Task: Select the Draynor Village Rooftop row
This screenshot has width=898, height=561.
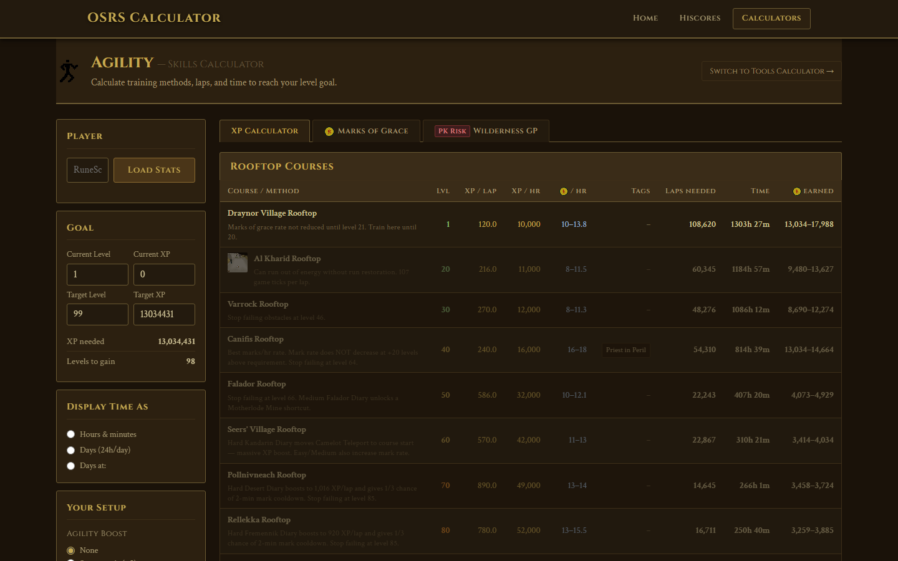Action: pyautogui.click(x=530, y=224)
